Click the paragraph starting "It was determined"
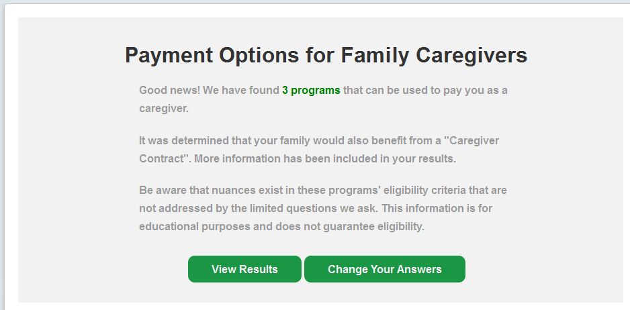This screenshot has height=310, width=630. pos(319,150)
